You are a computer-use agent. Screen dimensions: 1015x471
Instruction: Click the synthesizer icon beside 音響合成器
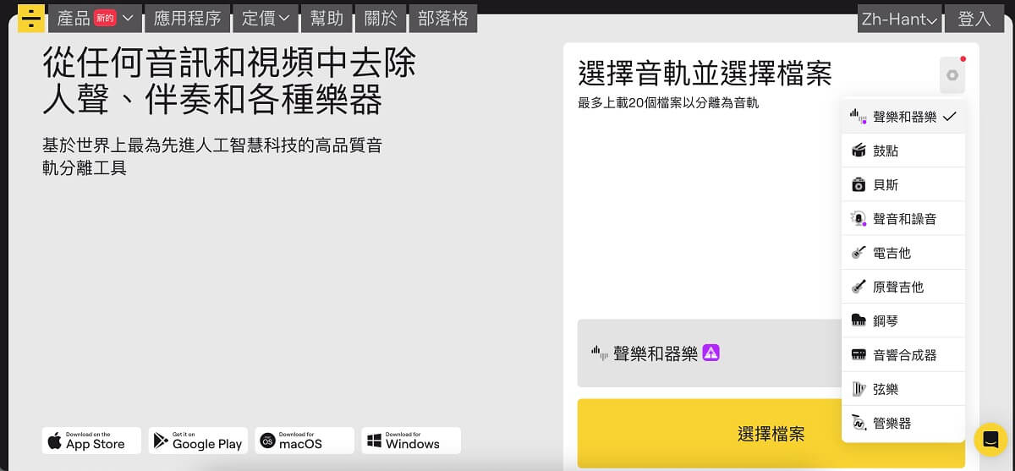859,355
